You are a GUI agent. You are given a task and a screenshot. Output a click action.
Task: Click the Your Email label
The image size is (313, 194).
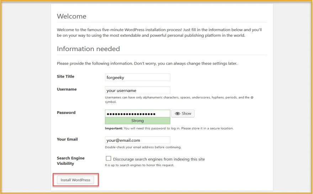point(67,139)
